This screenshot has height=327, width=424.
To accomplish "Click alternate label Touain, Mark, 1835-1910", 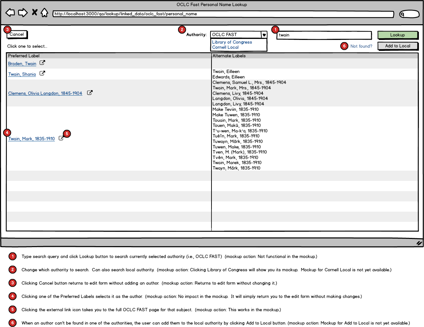I will (236, 120).
